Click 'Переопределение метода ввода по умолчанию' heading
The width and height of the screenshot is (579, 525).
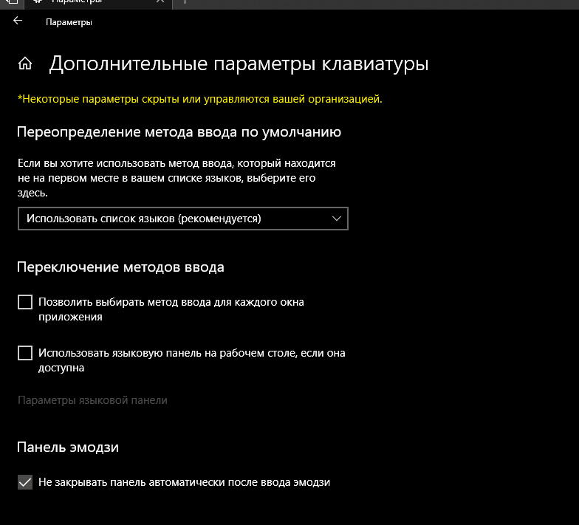click(179, 132)
